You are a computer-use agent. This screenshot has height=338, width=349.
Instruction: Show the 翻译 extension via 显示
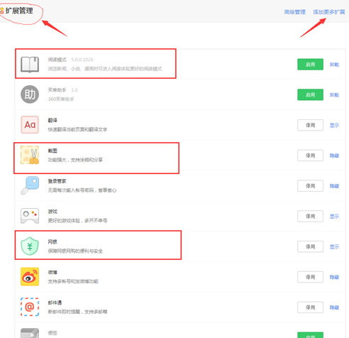click(334, 125)
